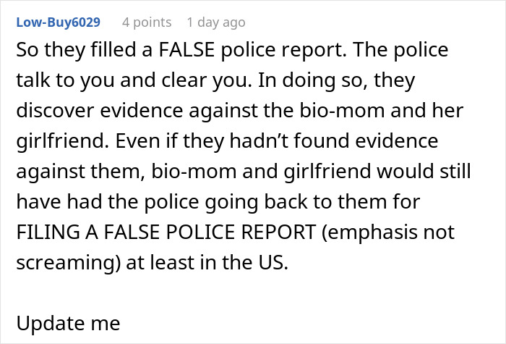This screenshot has width=506, height=344.
Task: Click the phrase "In doing so,"
Action: pyautogui.click(x=313, y=80)
